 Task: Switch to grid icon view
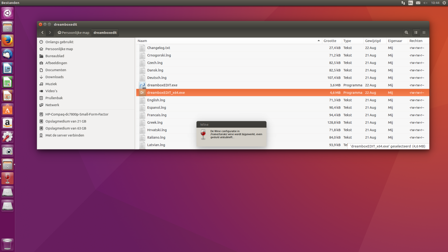(424, 32)
